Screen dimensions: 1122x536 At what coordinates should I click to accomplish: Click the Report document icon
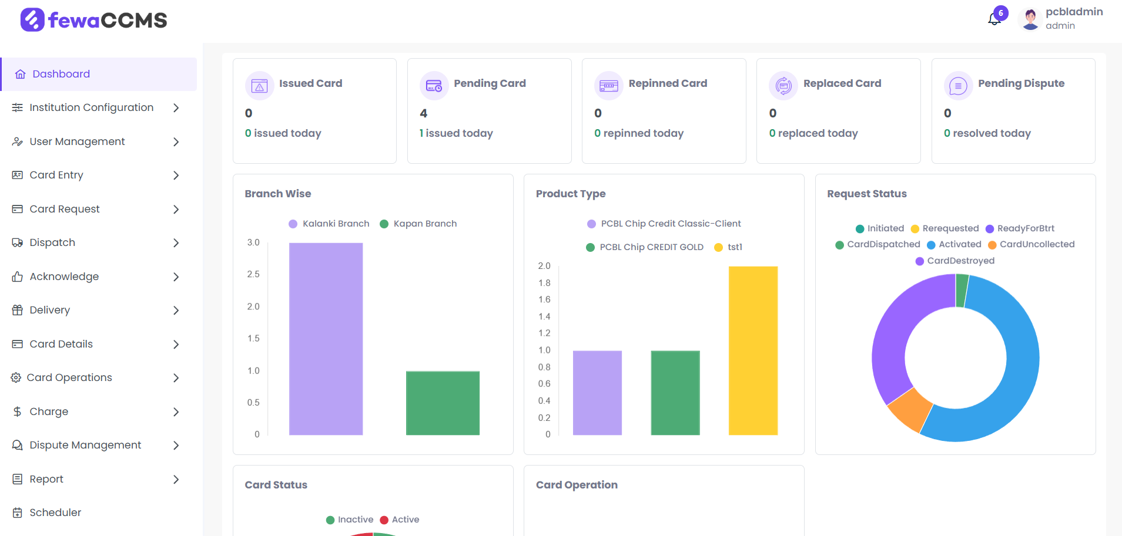(x=18, y=479)
